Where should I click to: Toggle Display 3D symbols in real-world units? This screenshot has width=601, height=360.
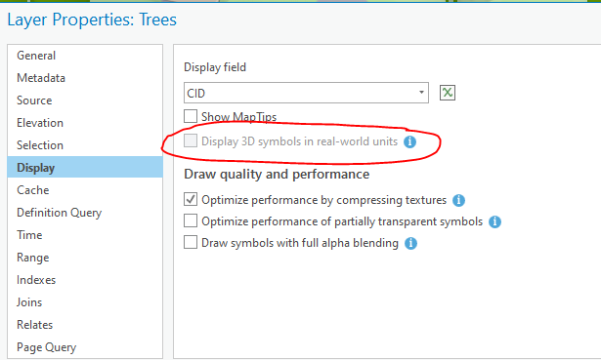click(x=191, y=140)
